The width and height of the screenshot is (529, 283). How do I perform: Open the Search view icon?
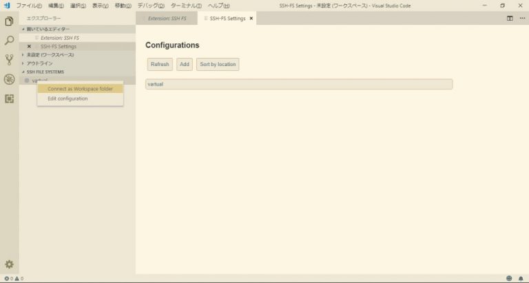point(9,41)
